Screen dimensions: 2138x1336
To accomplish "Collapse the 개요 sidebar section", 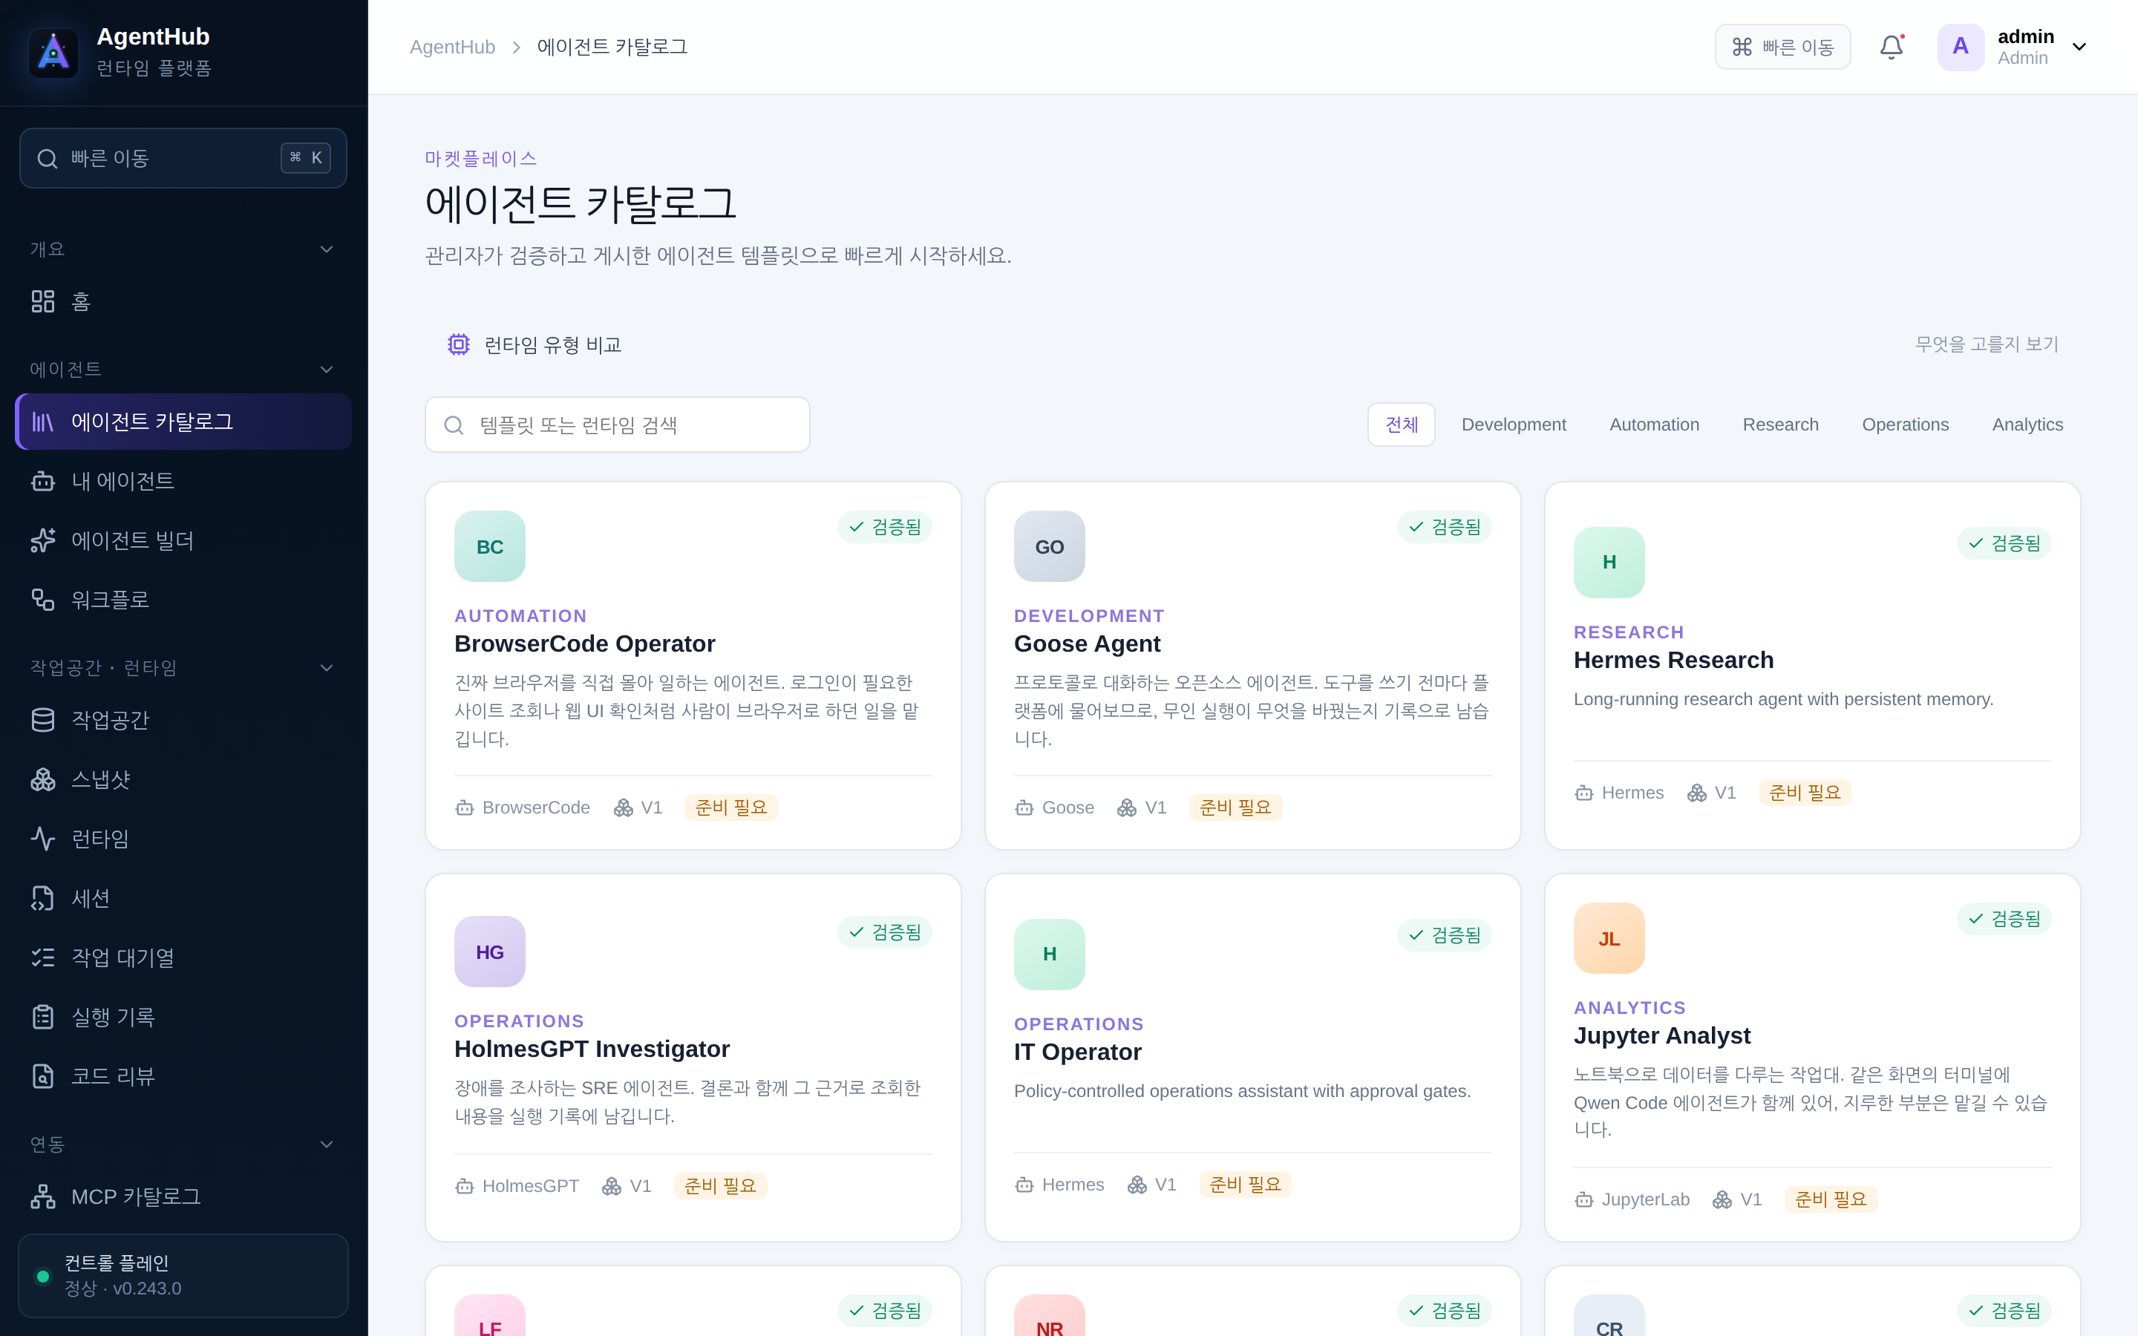I will coord(327,249).
